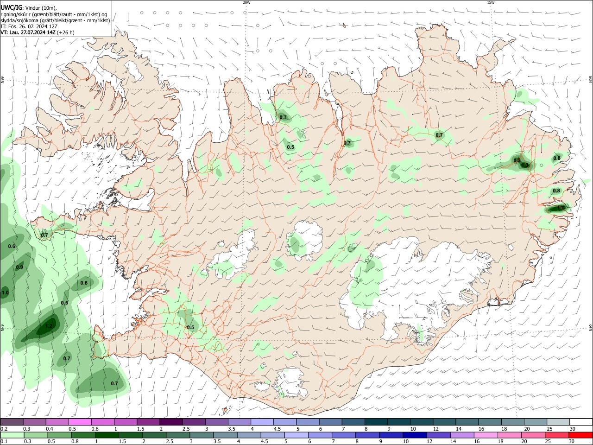Screen dimensions: 593x445
Task: Select the crimson swatch between 25 and 30, lower row
Action: point(556,435)
